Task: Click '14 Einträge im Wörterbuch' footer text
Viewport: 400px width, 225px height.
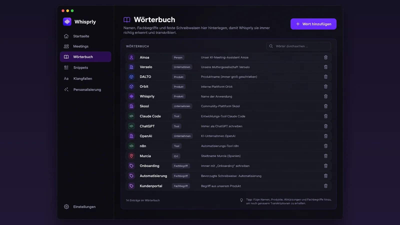Action: [x=143, y=200]
